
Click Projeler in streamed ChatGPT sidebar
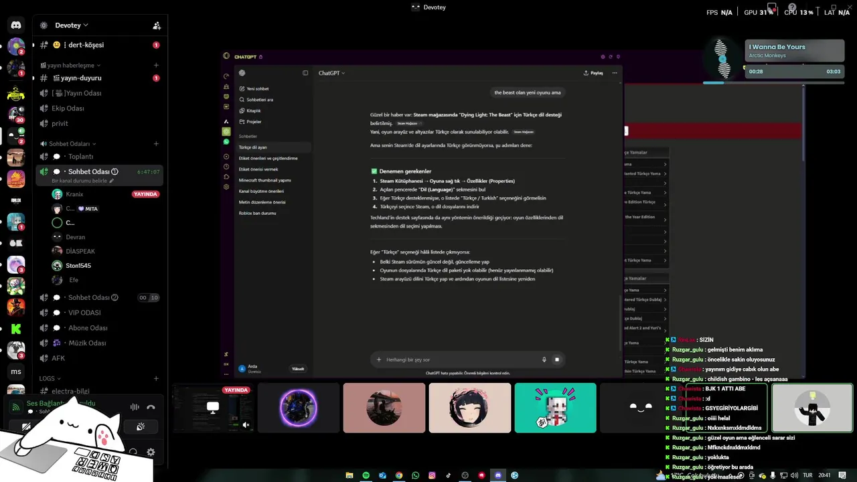click(254, 122)
